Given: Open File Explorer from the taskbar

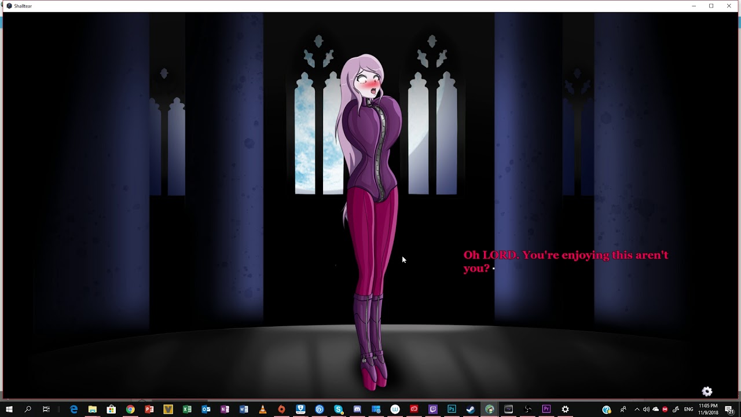Looking at the screenshot, I should [x=92, y=409].
